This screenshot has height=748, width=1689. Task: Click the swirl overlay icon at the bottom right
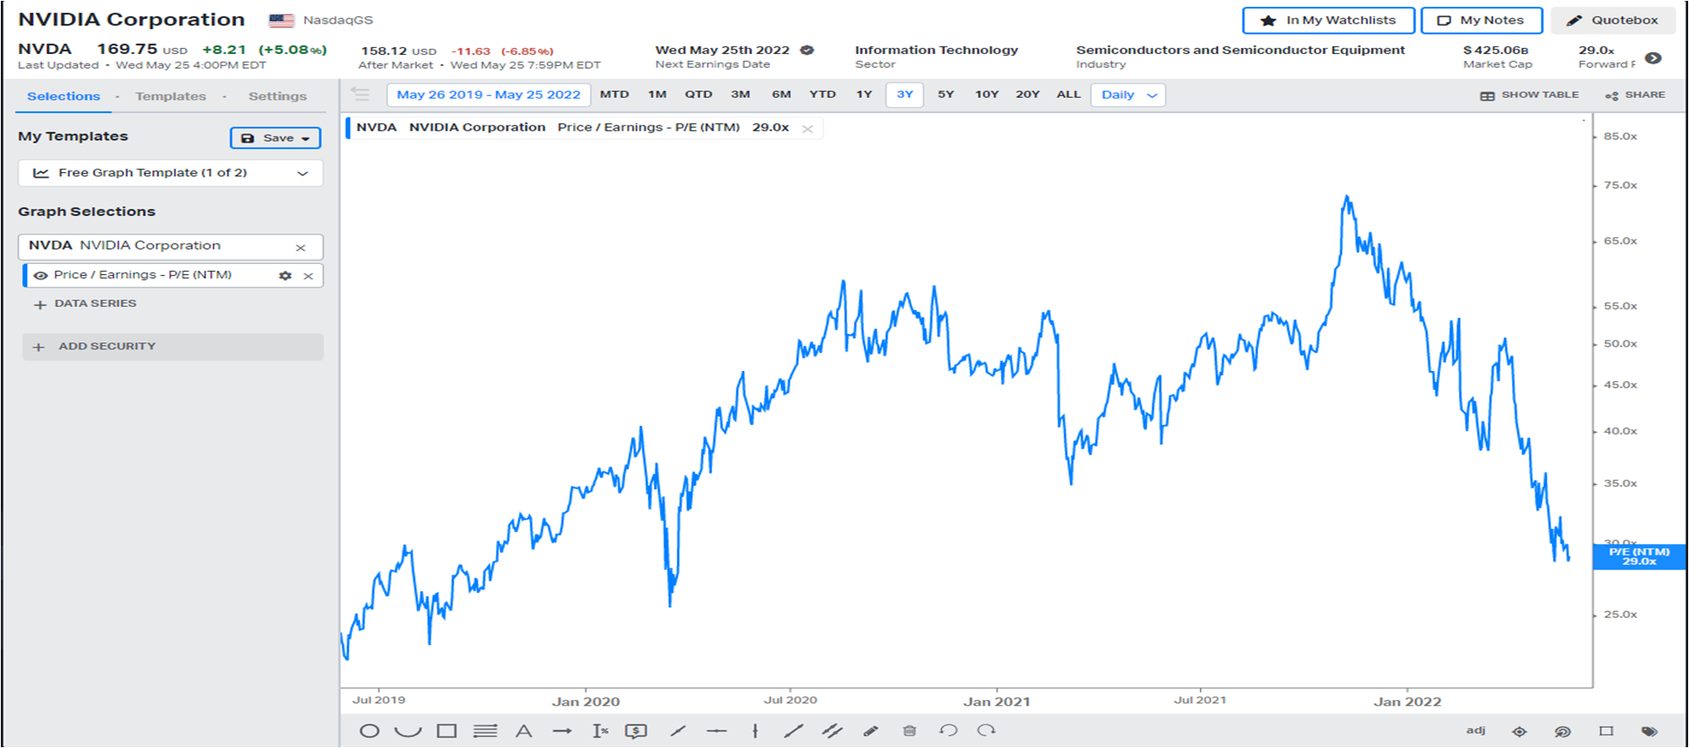click(1562, 731)
